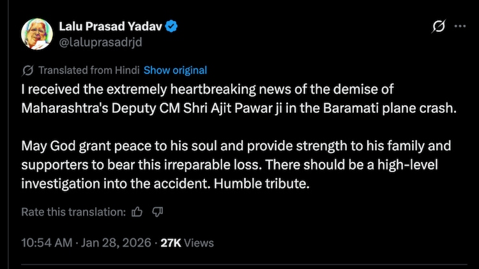Rate the translation with thumbs up

click(x=137, y=212)
